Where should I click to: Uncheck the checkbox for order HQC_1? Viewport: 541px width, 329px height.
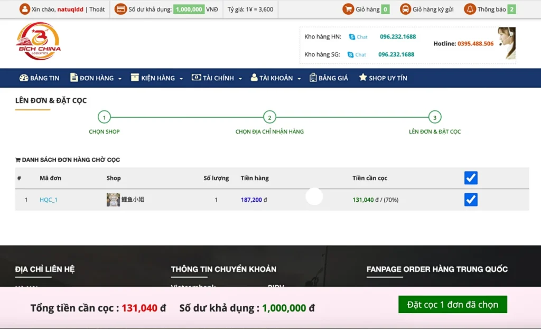click(x=471, y=200)
